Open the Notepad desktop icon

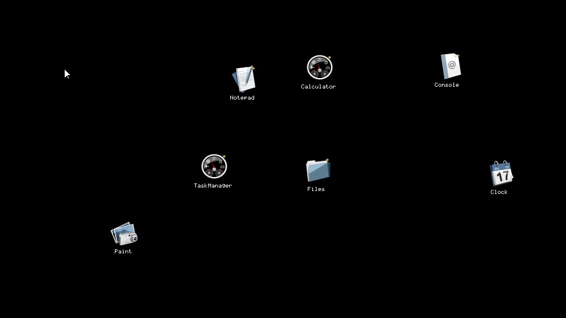(x=244, y=79)
